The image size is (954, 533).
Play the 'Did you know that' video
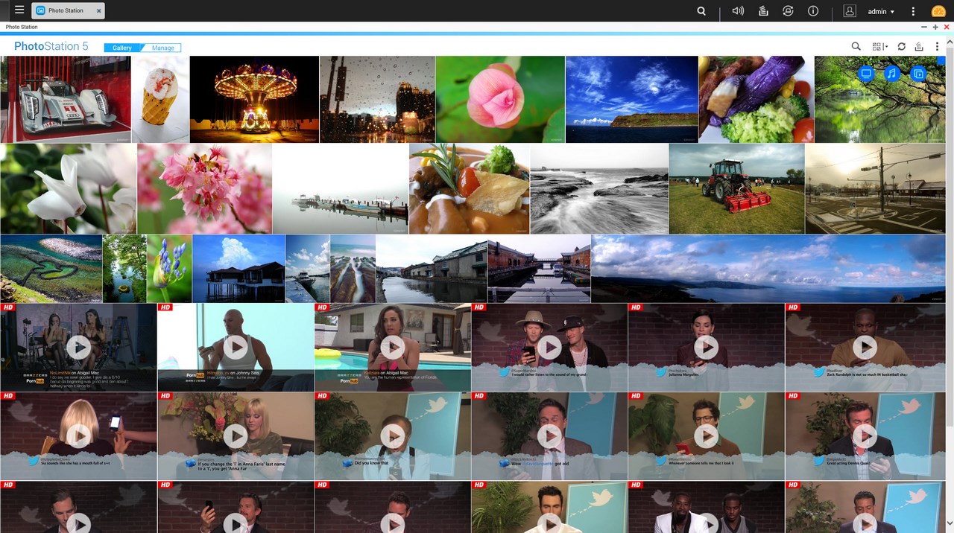click(392, 436)
